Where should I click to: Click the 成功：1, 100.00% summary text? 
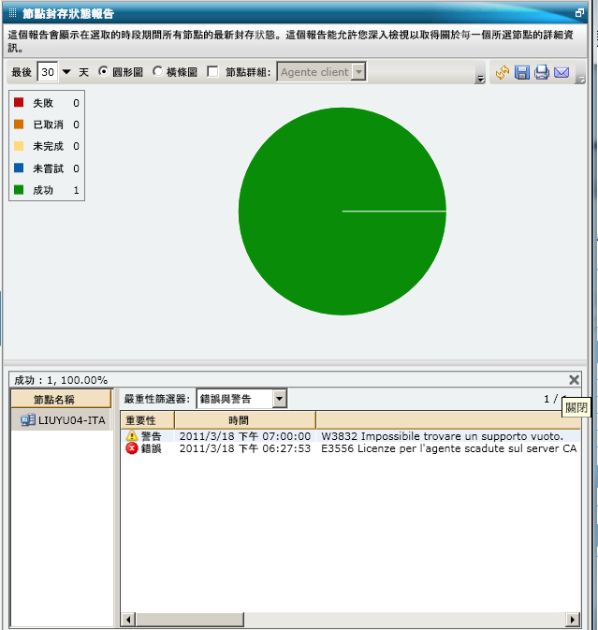click(61, 380)
